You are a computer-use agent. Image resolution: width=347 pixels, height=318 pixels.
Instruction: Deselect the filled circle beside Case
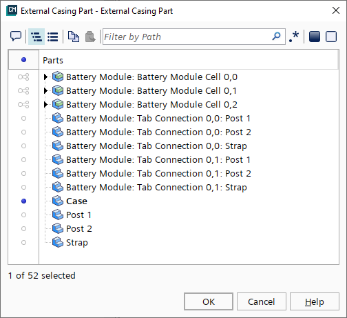[x=23, y=201]
